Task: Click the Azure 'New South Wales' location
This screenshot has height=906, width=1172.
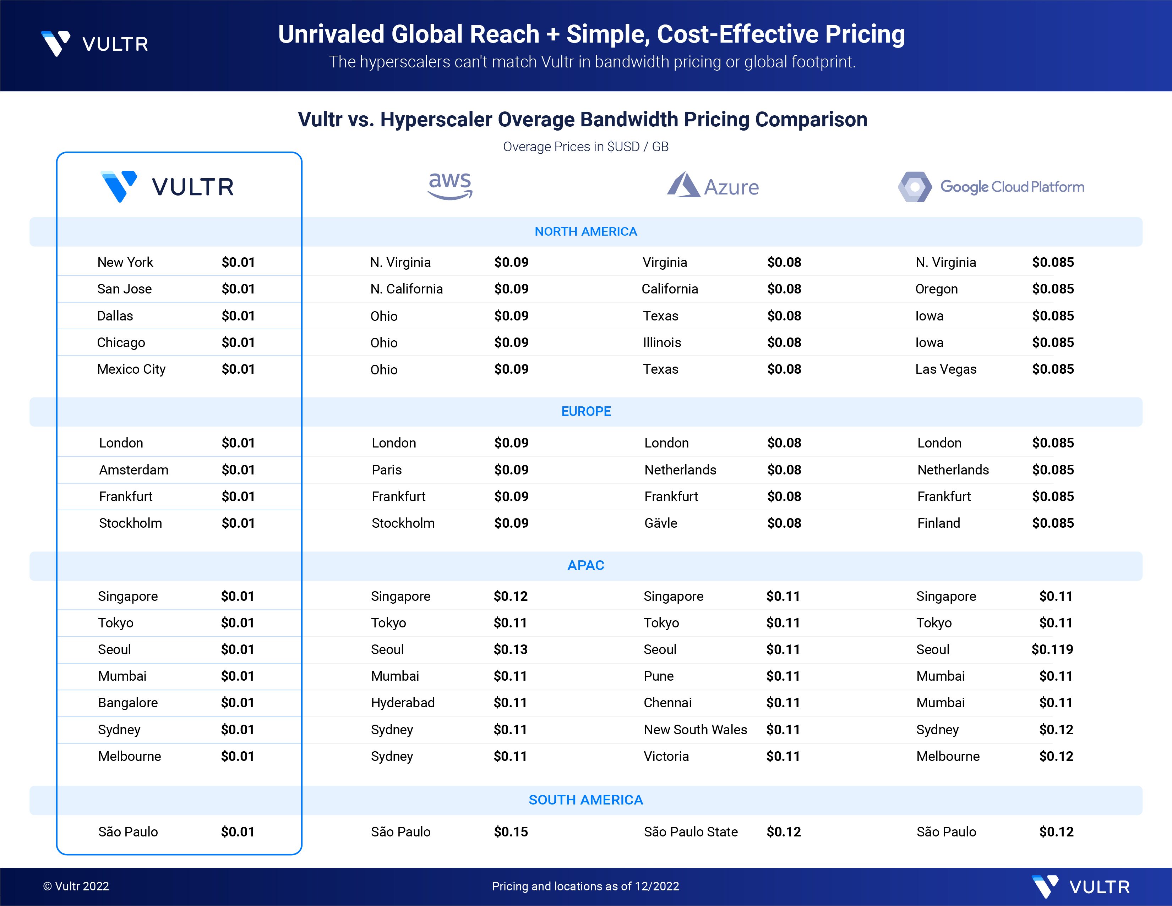Action: point(696,730)
